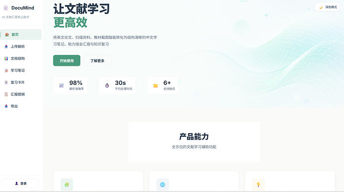Click the 开始使用 button
The image size is (344, 192).
coord(67,60)
